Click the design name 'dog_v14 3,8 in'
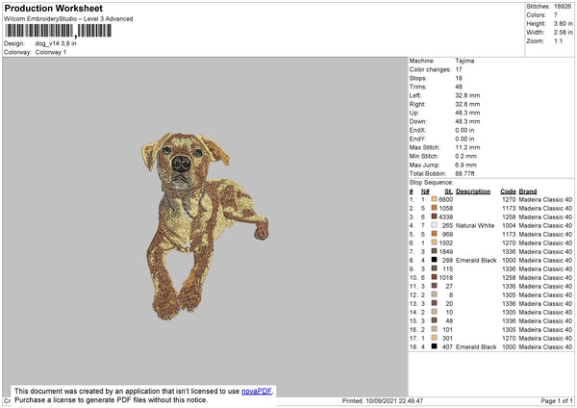Viewport: 577px width, 408px height. (x=56, y=43)
